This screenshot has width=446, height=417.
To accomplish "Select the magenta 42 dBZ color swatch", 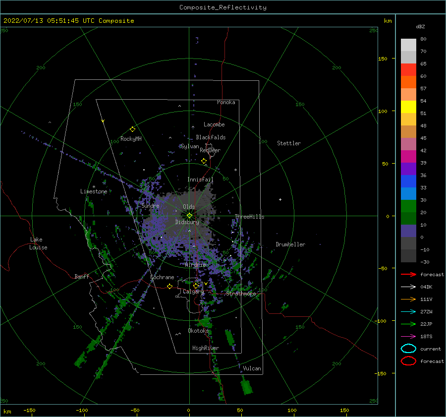I will 408,157.
